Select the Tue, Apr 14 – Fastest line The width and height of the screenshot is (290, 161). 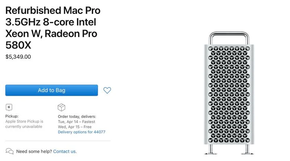pos(76,122)
